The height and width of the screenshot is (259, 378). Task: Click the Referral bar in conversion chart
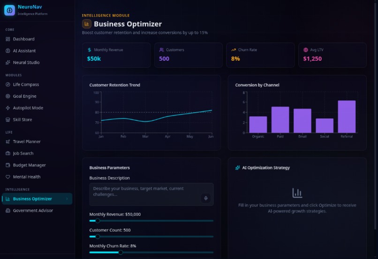tap(347, 116)
